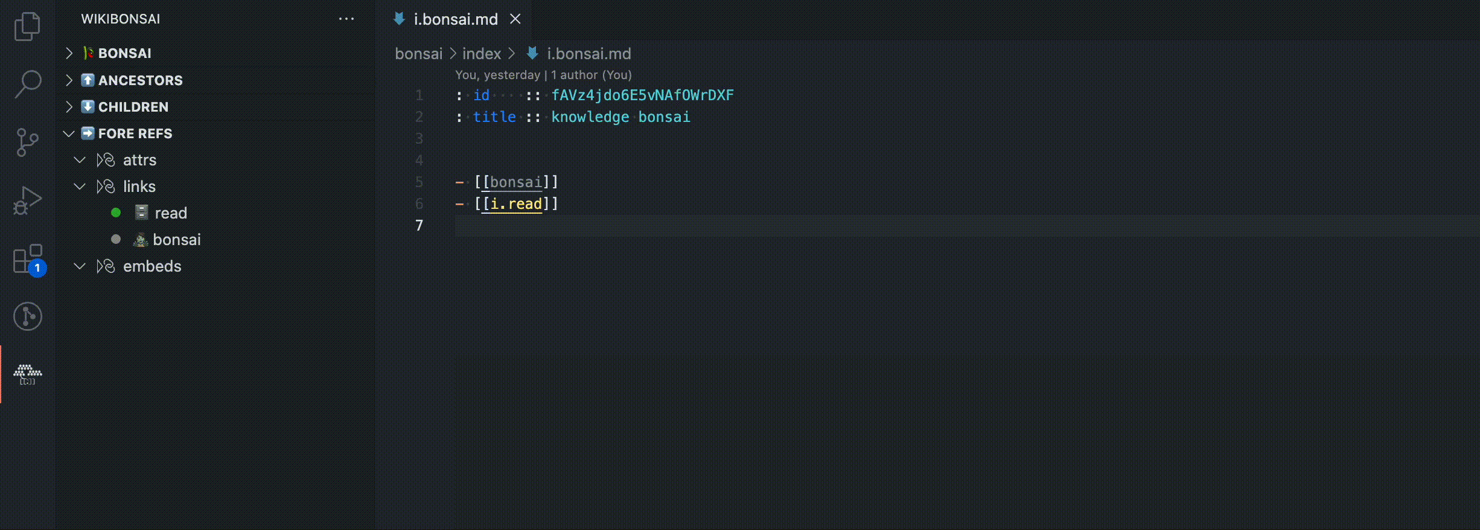The width and height of the screenshot is (1480, 530).
Task: Click the BONSAI tree section icon
Action: point(88,53)
